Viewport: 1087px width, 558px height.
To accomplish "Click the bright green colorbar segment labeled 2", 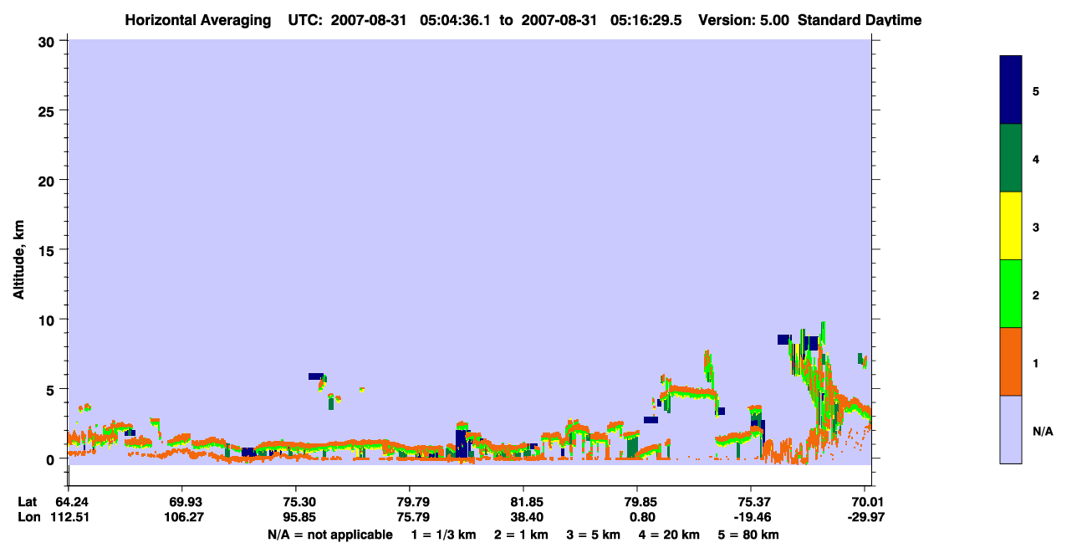I will pyautogui.click(x=1011, y=294).
